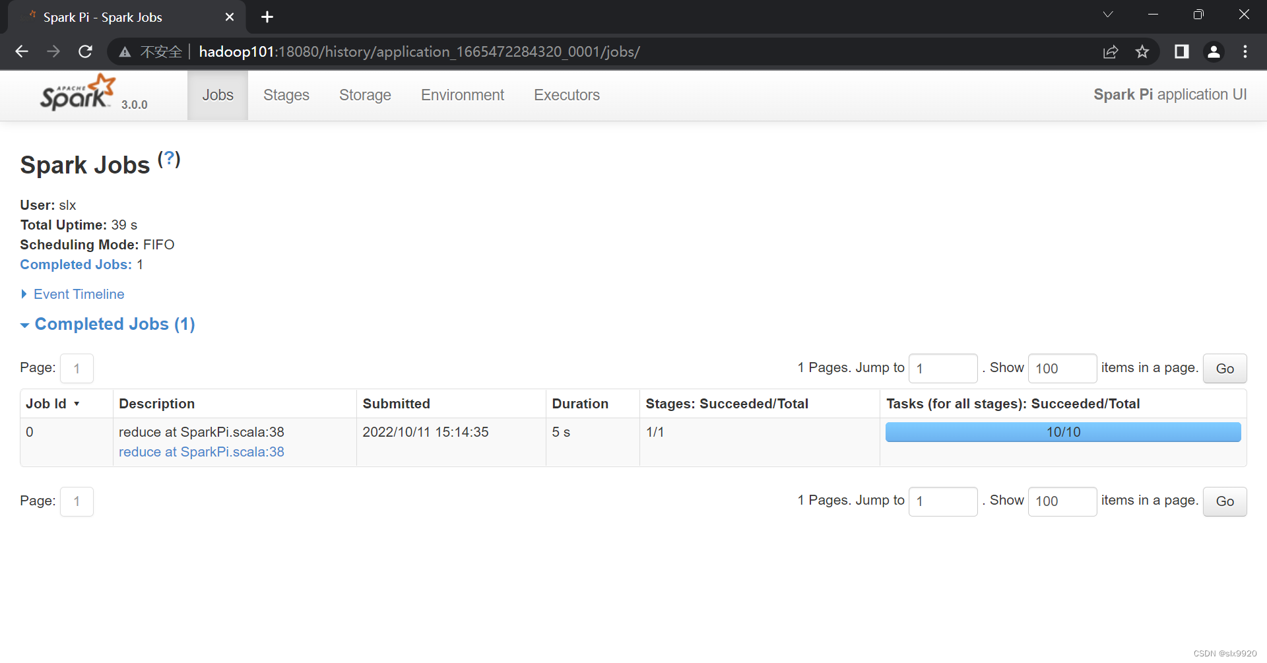Screen dimensions: 1267x663
Task: Click the address bar URL
Action: 419,51
